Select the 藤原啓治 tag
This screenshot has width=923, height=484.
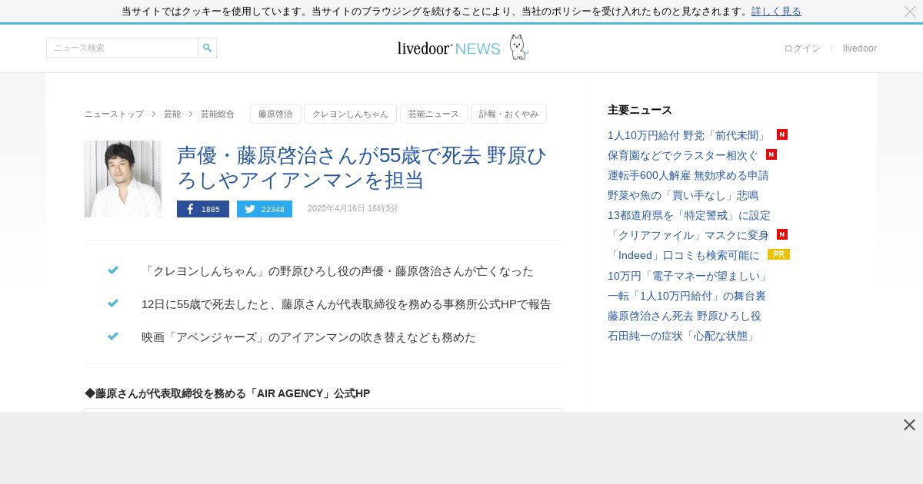275,114
